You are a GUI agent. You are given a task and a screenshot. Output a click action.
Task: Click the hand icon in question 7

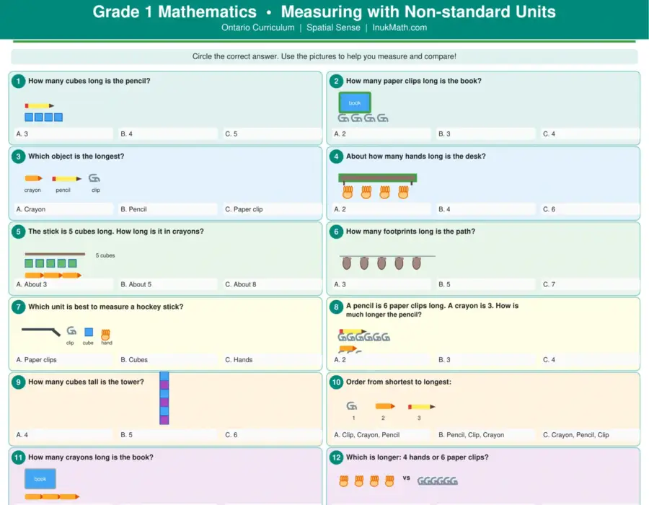pos(106,334)
